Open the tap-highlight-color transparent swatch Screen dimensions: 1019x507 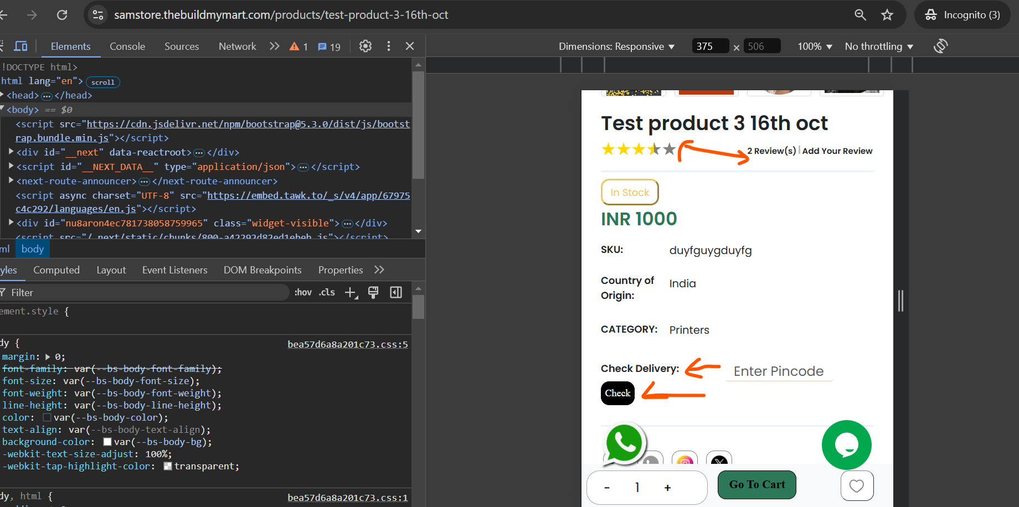pyautogui.click(x=168, y=466)
